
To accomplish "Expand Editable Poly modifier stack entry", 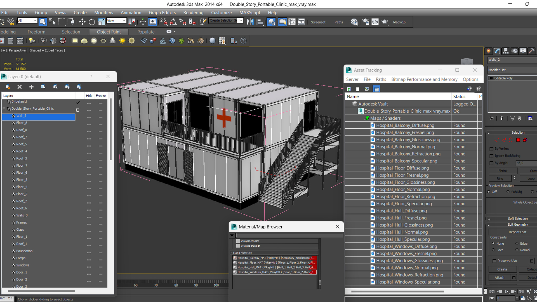I will coord(491,78).
